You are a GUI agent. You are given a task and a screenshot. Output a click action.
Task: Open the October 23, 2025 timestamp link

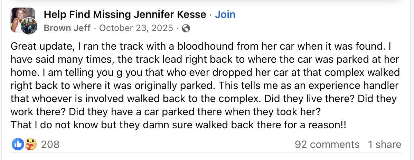(x=136, y=28)
